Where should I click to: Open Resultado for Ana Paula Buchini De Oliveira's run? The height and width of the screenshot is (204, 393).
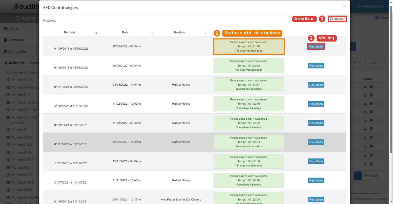pyautogui.click(x=316, y=200)
